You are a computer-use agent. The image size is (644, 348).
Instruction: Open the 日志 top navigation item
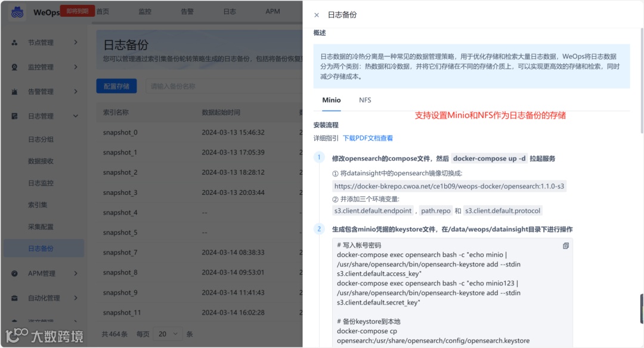pyautogui.click(x=229, y=11)
